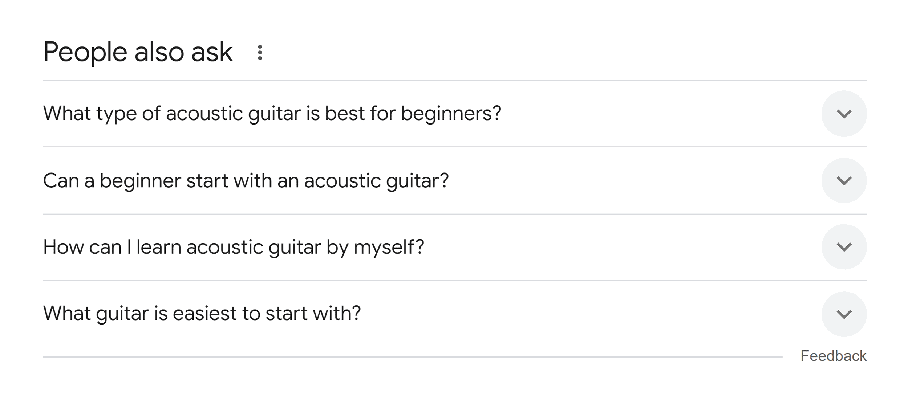Click the question about the easiest guitar to start with
This screenshot has height=400, width=908.
pyautogui.click(x=202, y=314)
